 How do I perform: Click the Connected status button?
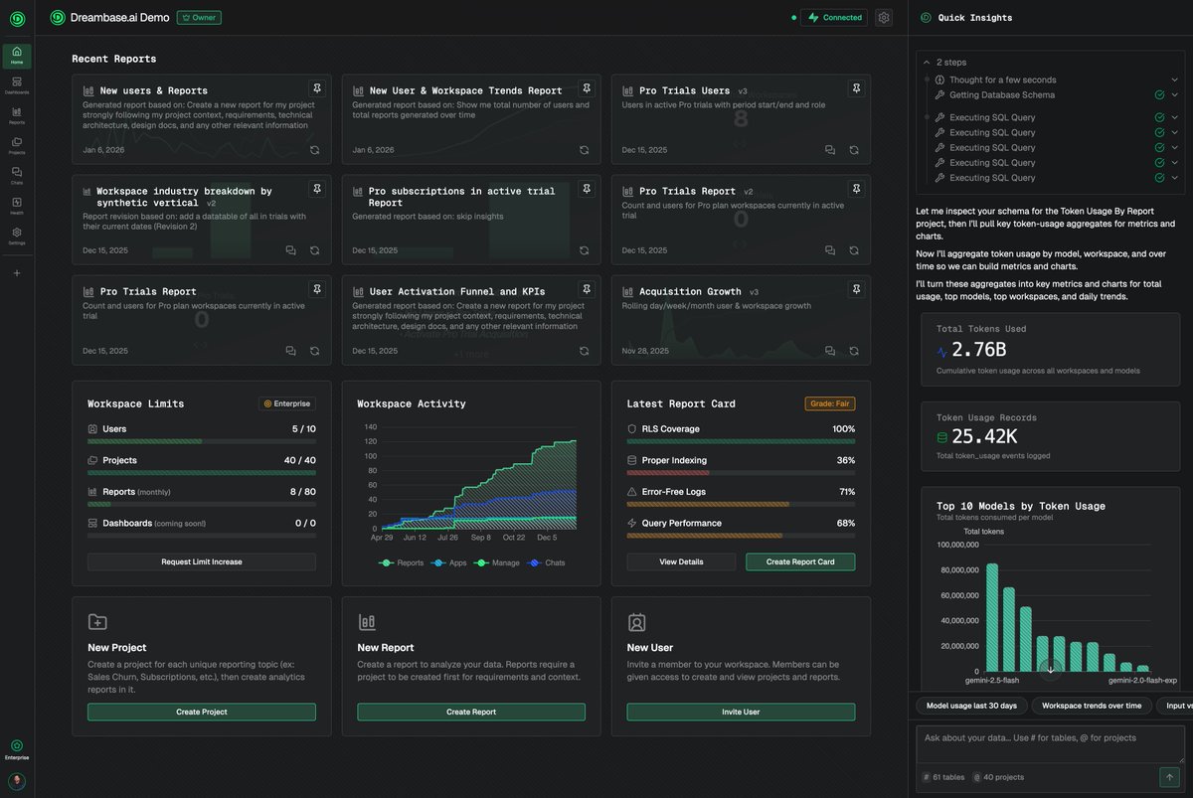[x=834, y=18]
